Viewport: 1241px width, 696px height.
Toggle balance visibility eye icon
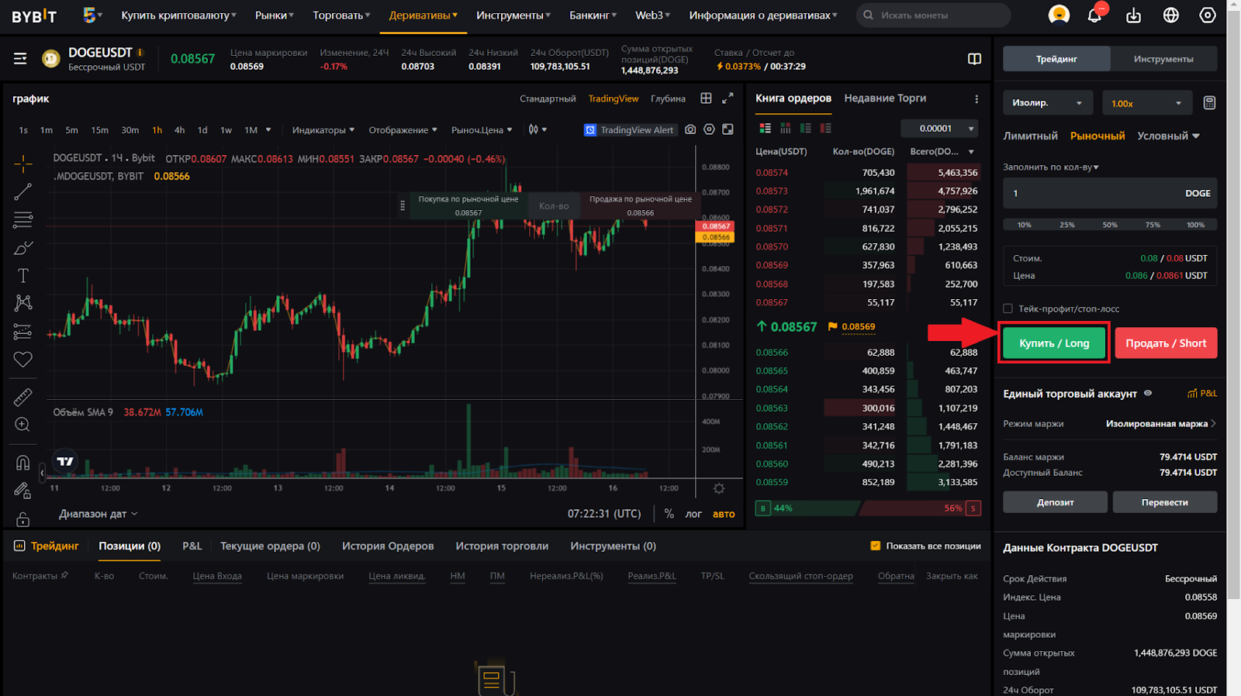tap(1148, 393)
